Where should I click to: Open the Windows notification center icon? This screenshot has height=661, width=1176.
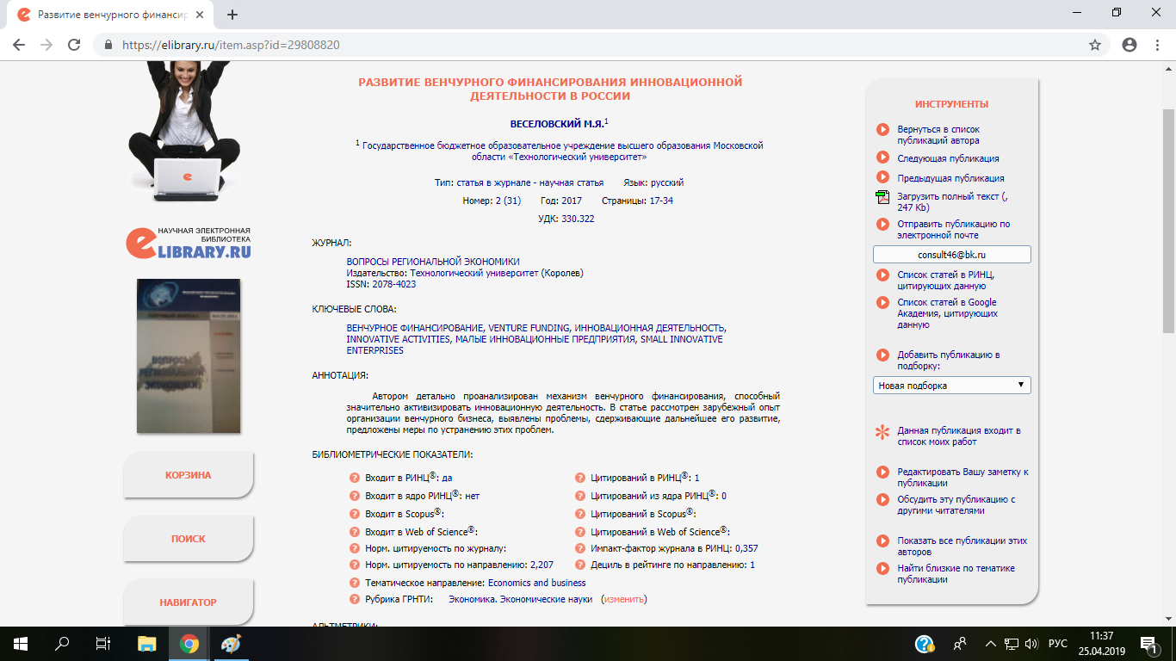(x=1149, y=644)
